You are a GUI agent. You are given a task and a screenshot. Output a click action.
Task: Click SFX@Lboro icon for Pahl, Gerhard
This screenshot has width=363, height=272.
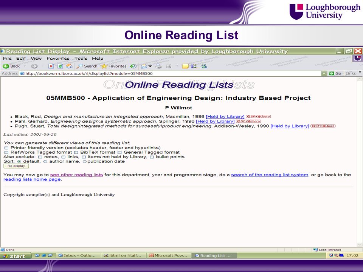coord(248,121)
